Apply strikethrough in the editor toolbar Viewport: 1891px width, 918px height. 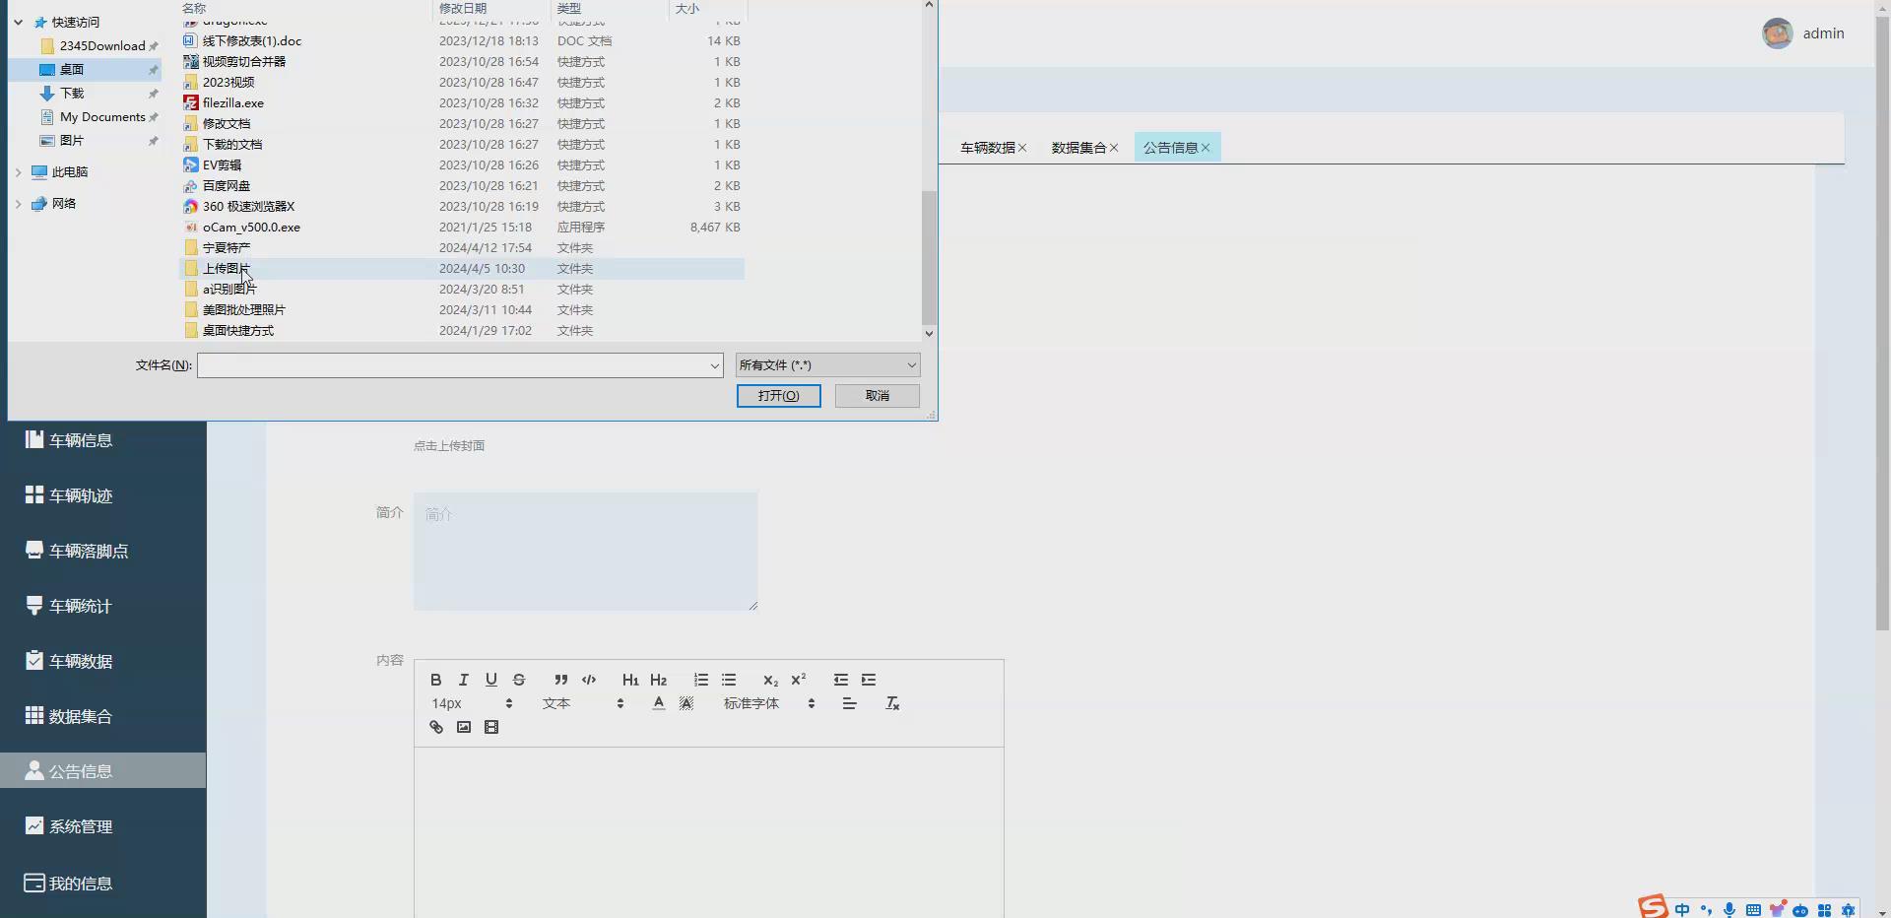pyautogui.click(x=519, y=680)
